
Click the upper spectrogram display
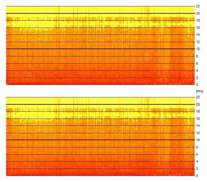(x=100, y=45)
